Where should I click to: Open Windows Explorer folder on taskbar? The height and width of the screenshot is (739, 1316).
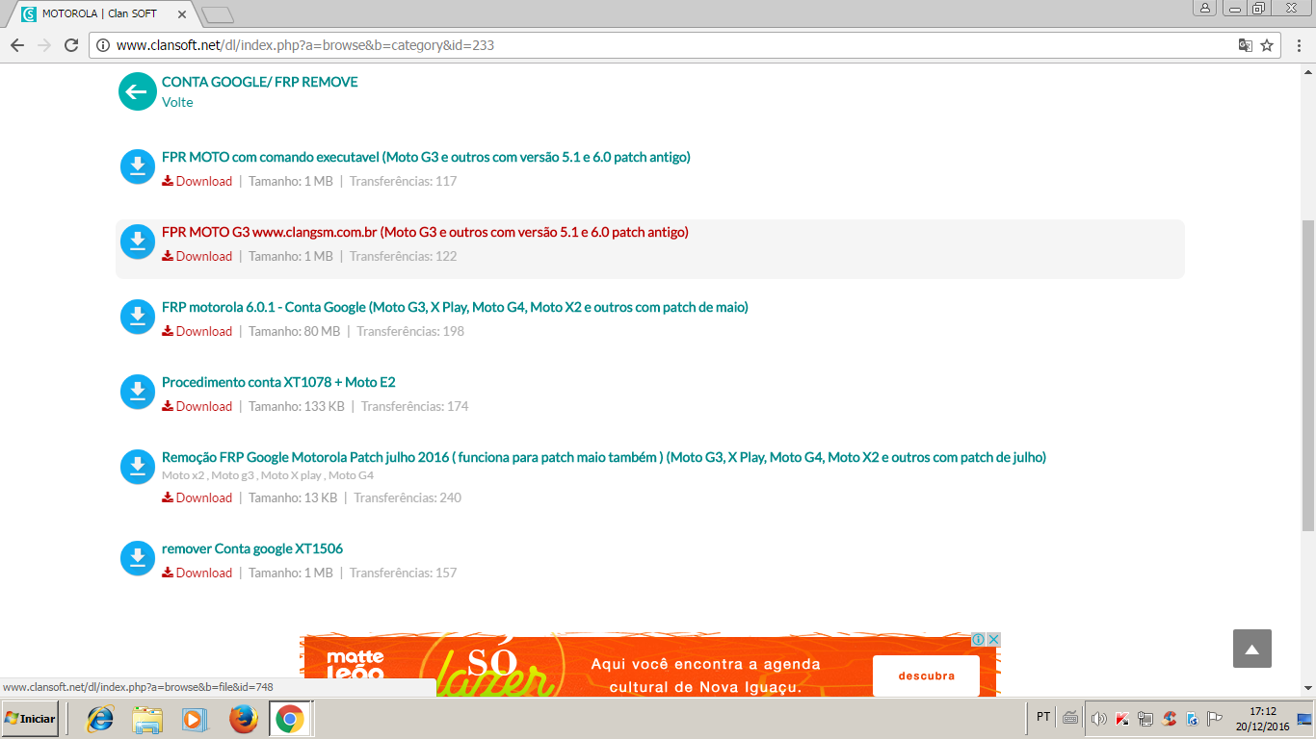tap(147, 719)
